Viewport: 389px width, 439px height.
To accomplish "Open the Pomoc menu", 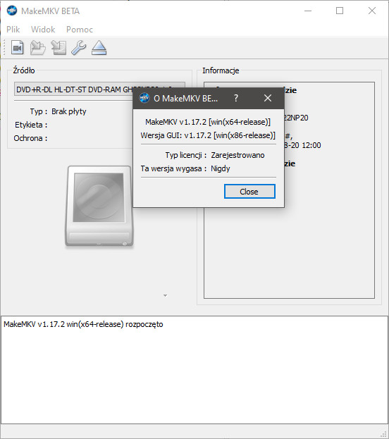I will click(80, 30).
